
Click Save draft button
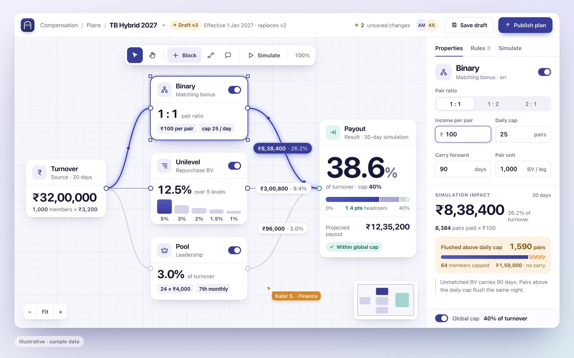pos(469,25)
